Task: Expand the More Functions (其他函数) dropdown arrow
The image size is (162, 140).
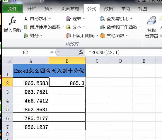Action: point(127,36)
